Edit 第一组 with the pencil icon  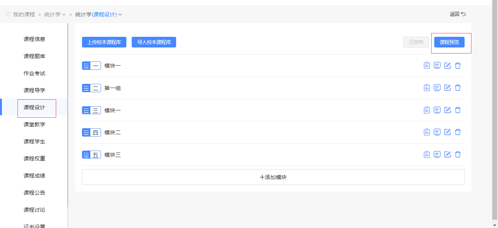pyautogui.click(x=448, y=88)
